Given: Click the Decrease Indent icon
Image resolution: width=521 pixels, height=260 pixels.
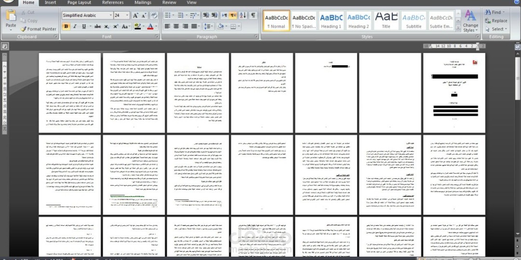Looking at the screenshot, I should point(206,15).
